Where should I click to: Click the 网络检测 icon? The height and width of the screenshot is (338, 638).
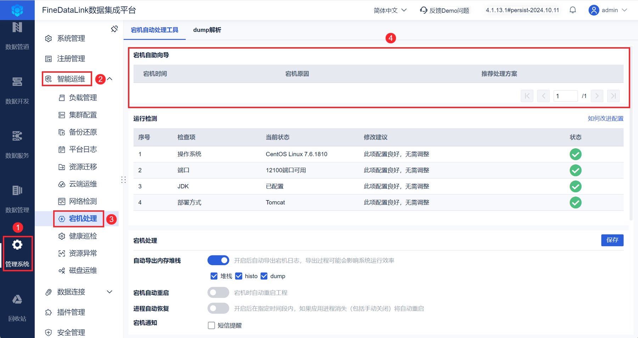click(x=62, y=201)
